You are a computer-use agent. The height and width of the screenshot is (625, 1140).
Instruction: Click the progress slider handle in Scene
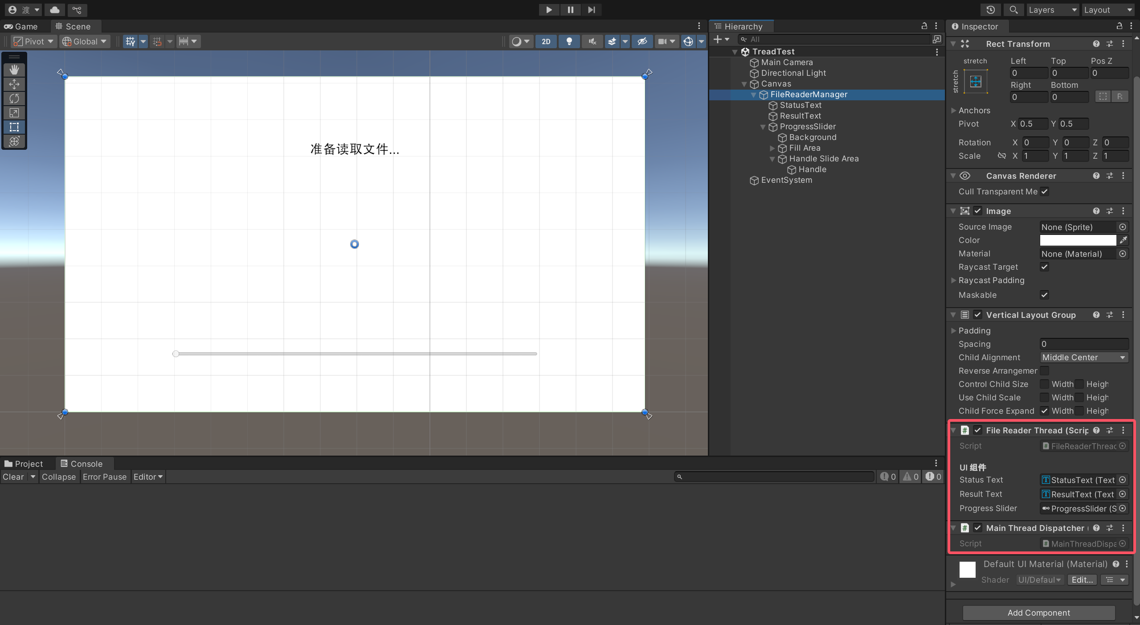pyautogui.click(x=176, y=354)
